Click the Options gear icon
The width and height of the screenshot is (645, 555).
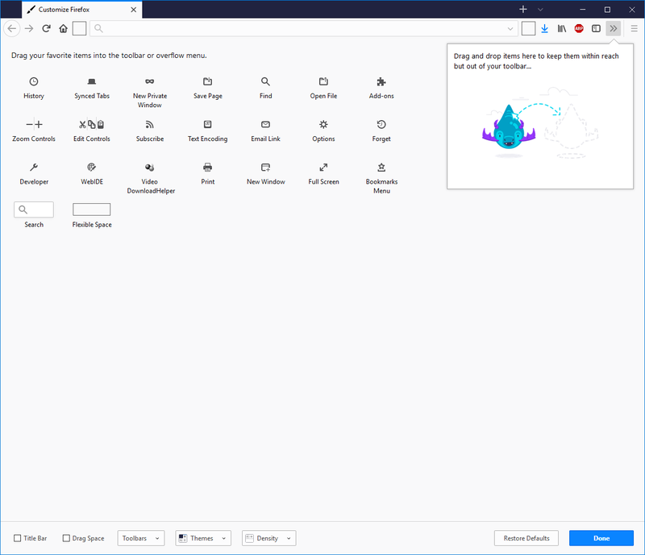click(323, 124)
